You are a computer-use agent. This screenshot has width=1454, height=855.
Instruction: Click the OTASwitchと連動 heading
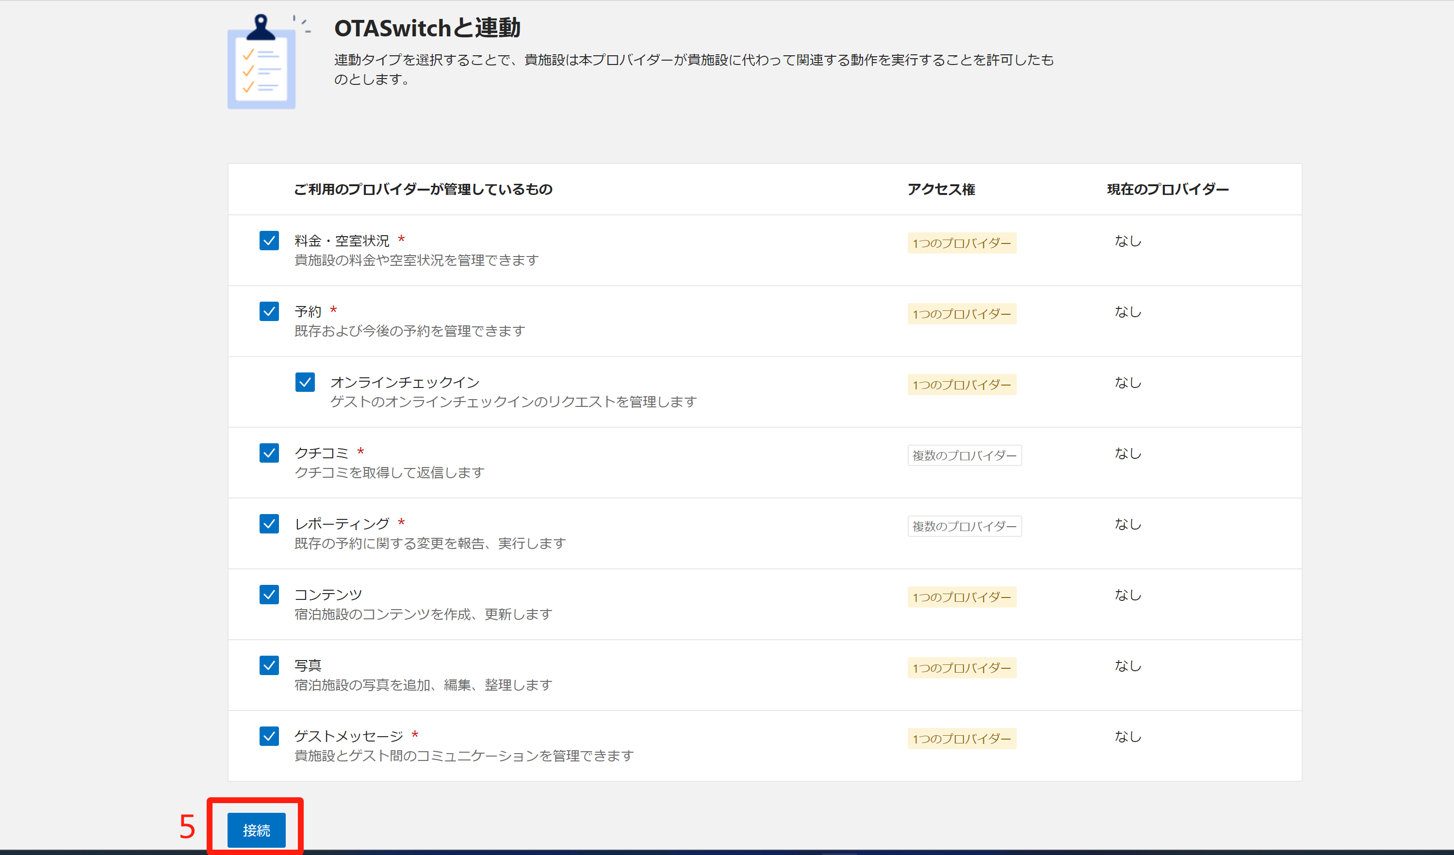(x=427, y=28)
